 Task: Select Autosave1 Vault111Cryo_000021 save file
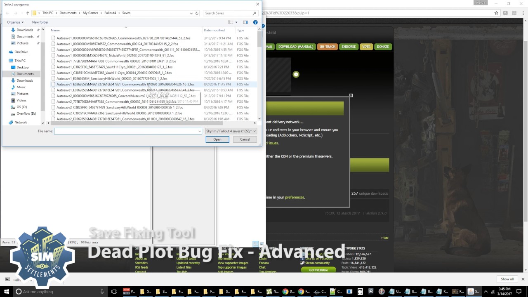coord(114,67)
